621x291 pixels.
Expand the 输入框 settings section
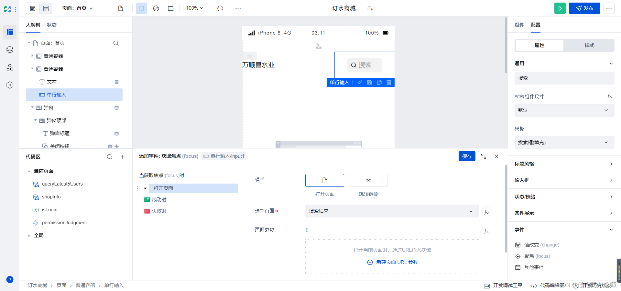coord(564,180)
